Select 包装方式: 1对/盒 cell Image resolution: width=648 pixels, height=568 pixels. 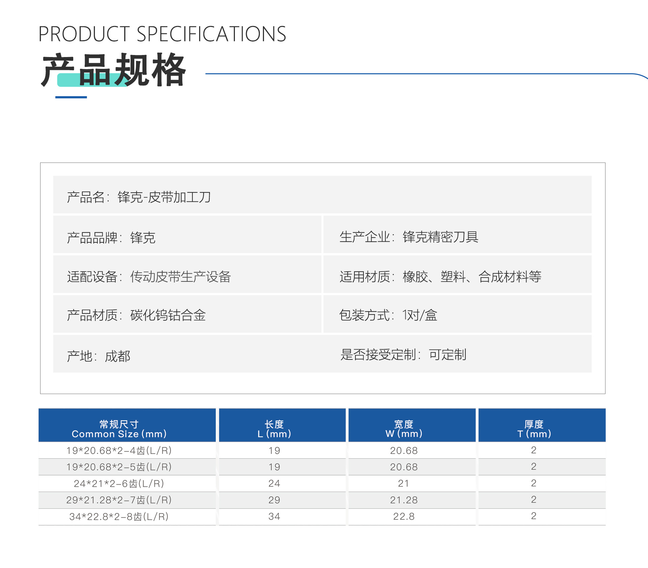coord(458,314)
